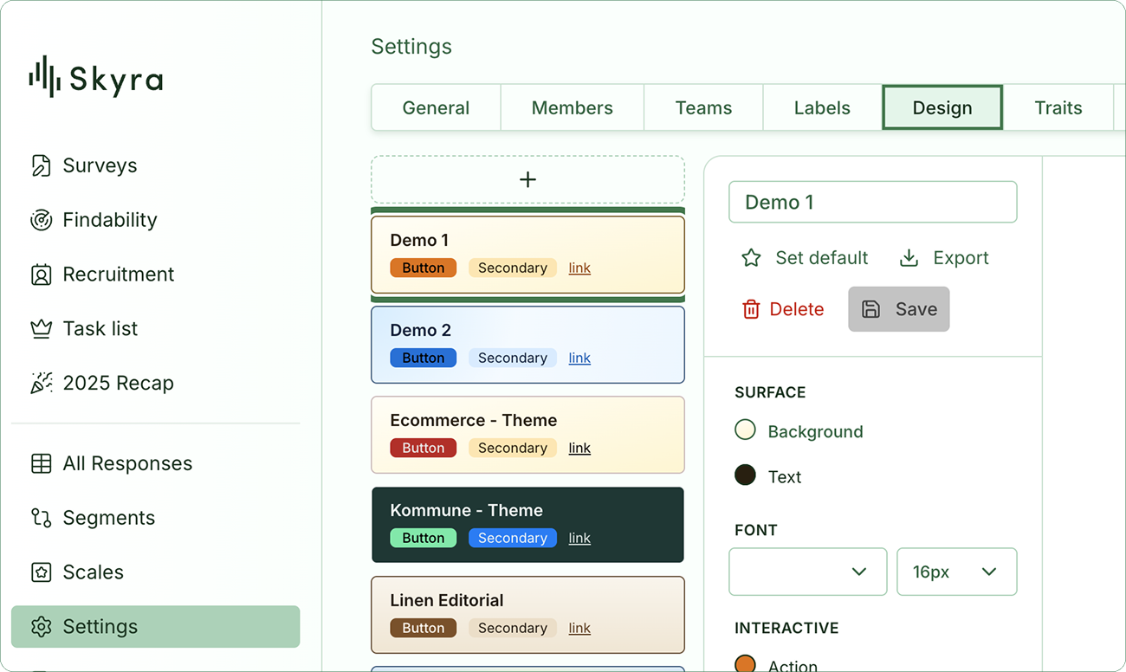Click the Findability radar icon
This screenshot has height=672, width=1126.
pos(41,220)
